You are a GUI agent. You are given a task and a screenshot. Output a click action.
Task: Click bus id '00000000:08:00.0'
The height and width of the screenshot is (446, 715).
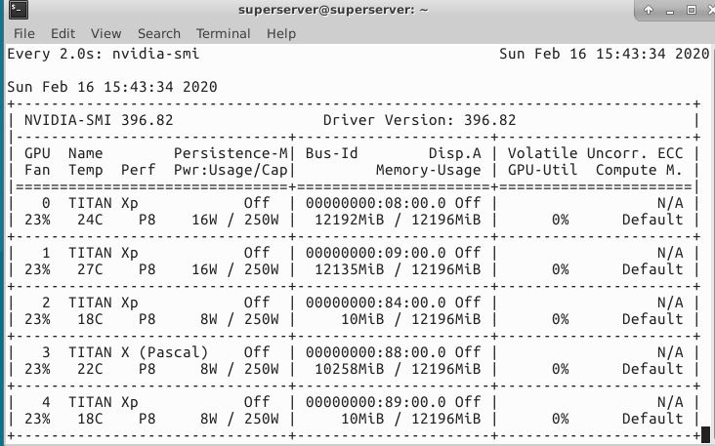pos(376,203)
